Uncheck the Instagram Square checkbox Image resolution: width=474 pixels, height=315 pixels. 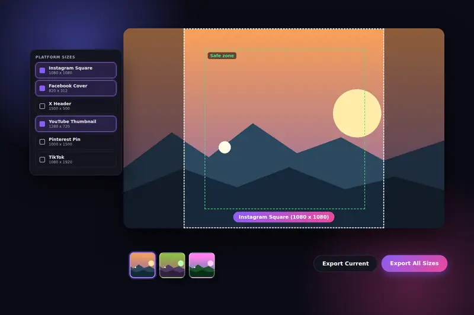coord(42,70)
